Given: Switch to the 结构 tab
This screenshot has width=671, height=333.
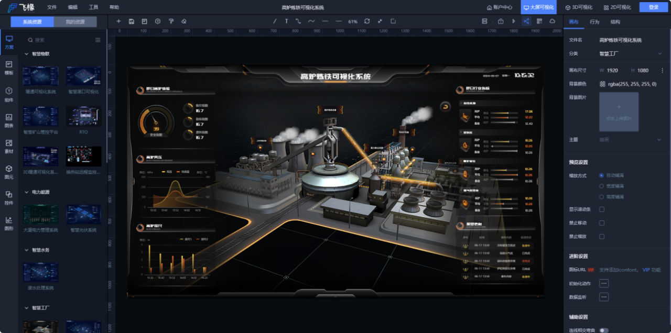Looking at the screenshot, I should pos(615,22).
